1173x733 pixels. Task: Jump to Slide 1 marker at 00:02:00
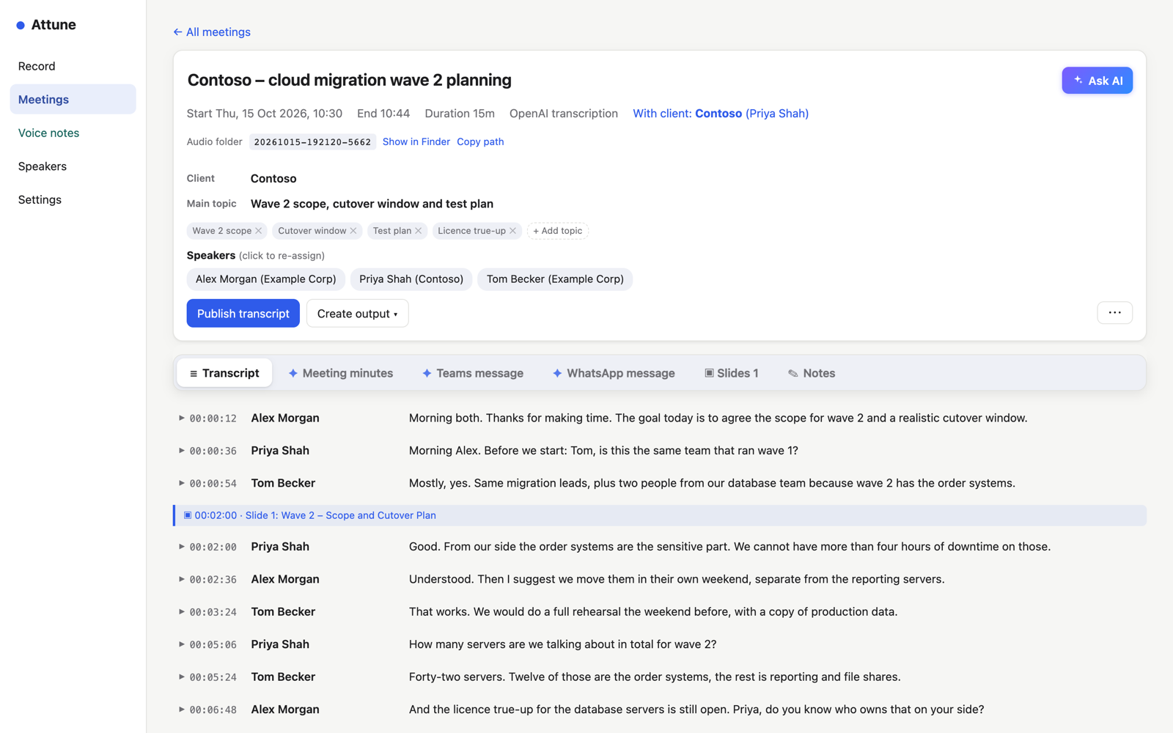(660, 515)
